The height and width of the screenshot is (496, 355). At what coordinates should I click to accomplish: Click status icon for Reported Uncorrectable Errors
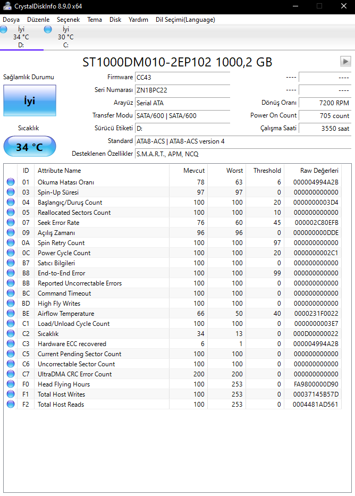[11, 283]
